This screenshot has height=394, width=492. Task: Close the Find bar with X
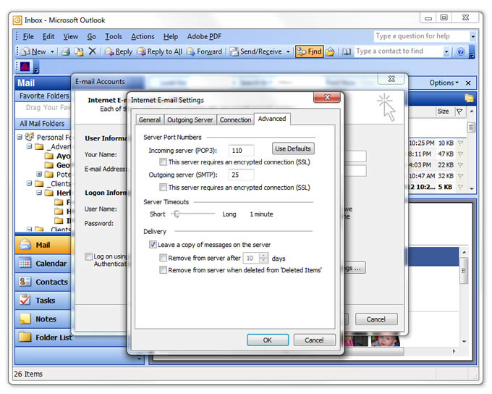(468, 83)
